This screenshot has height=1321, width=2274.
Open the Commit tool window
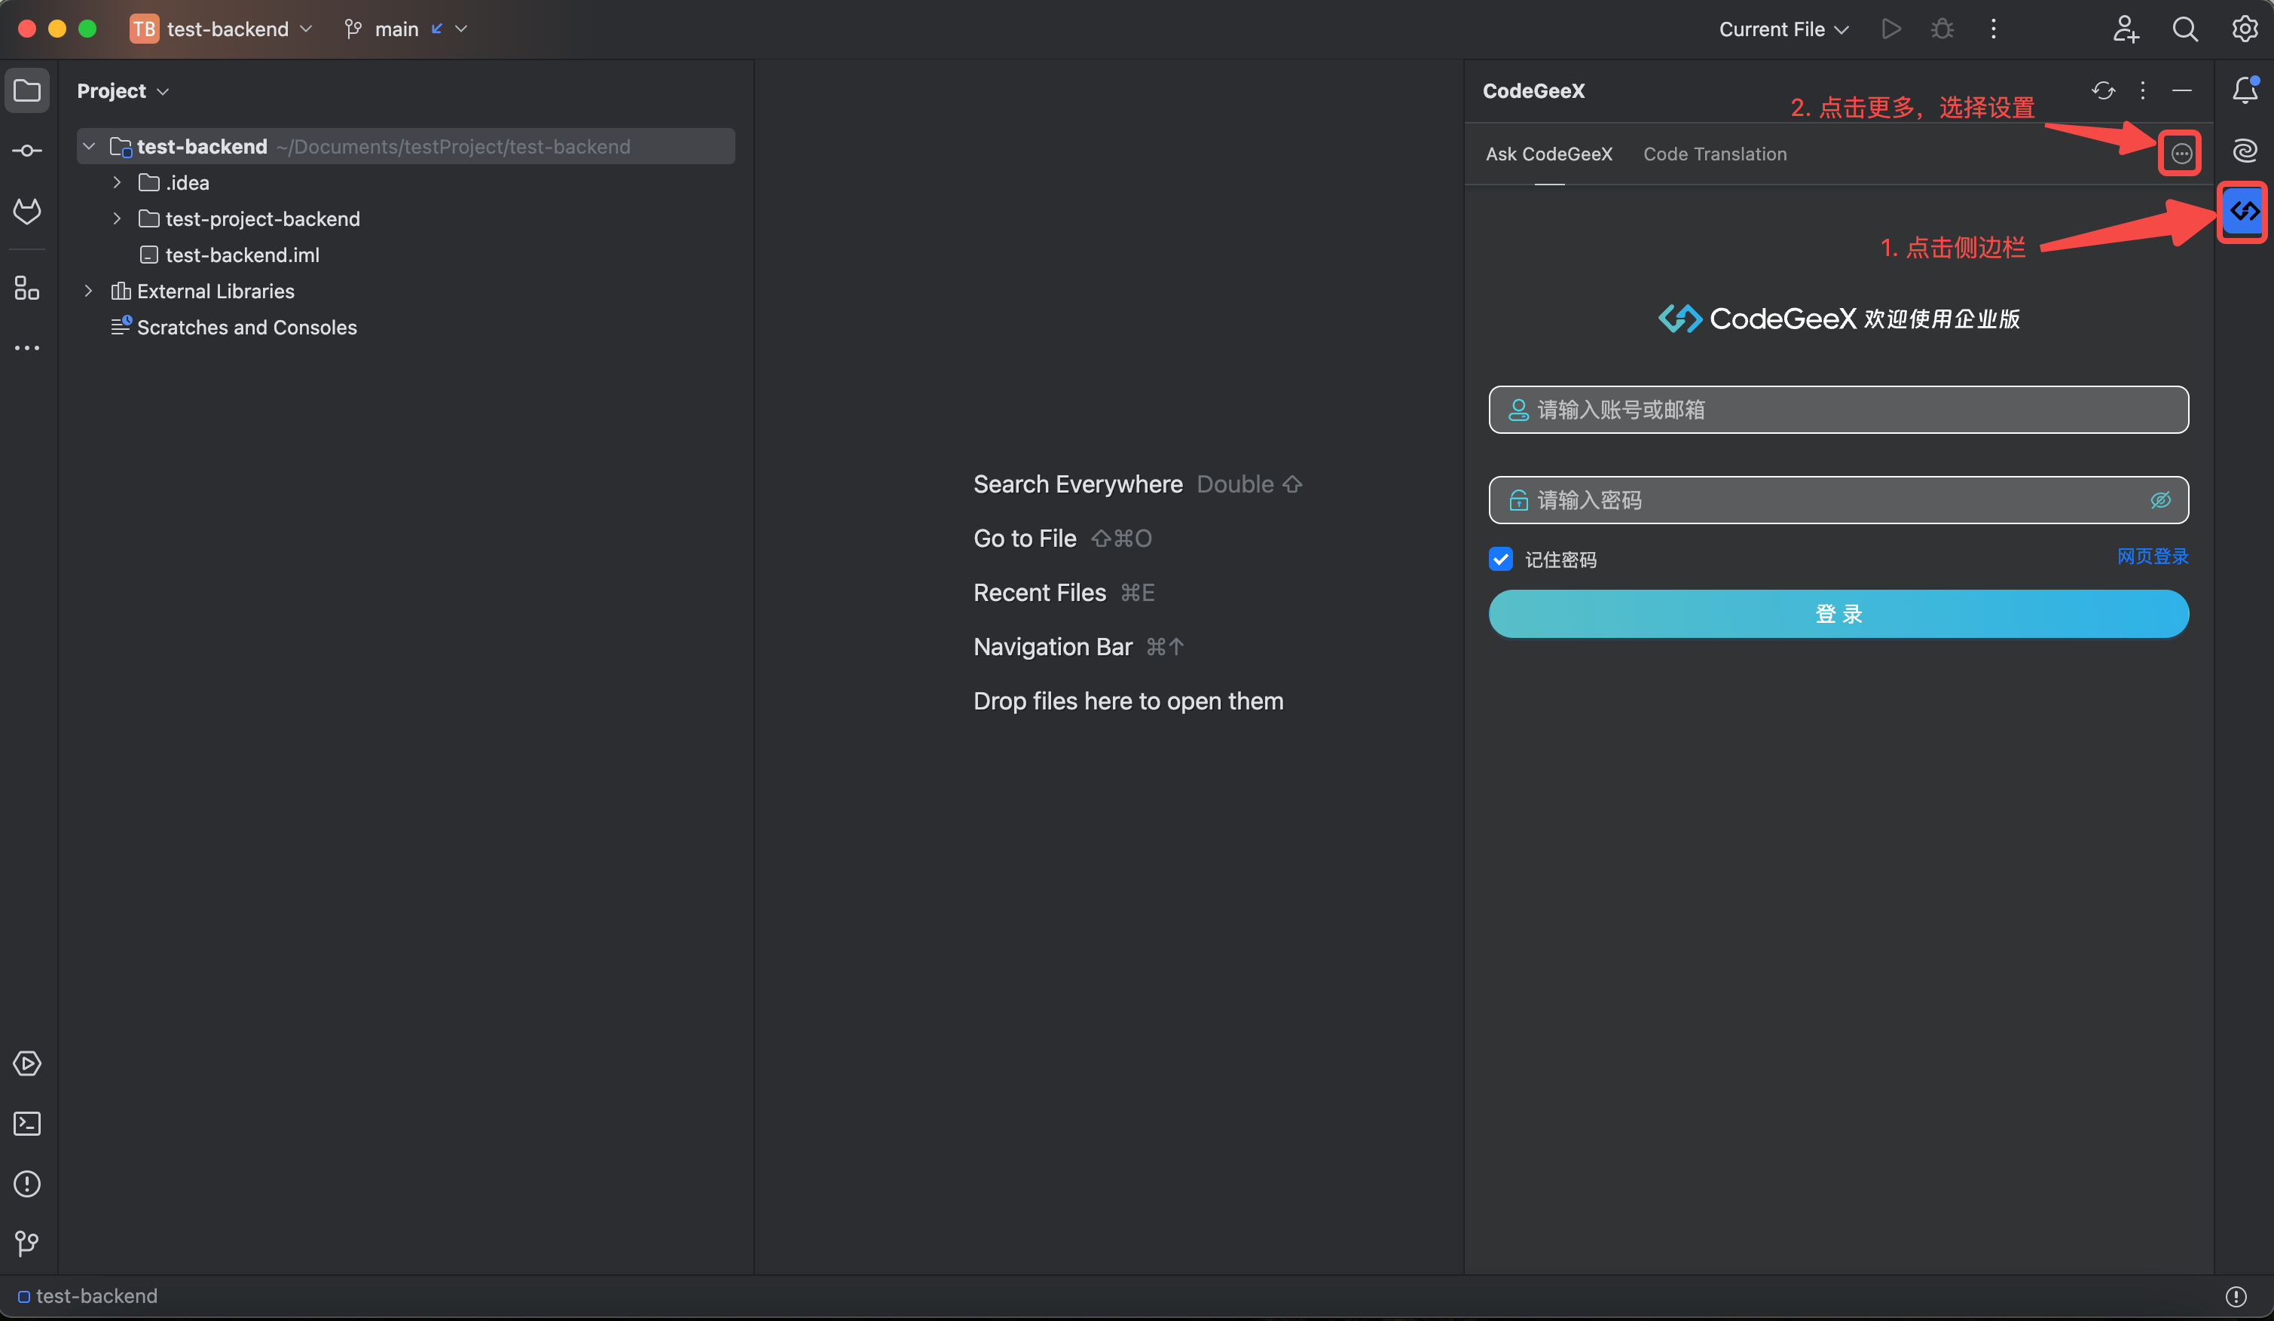click(x=27, y=151)
